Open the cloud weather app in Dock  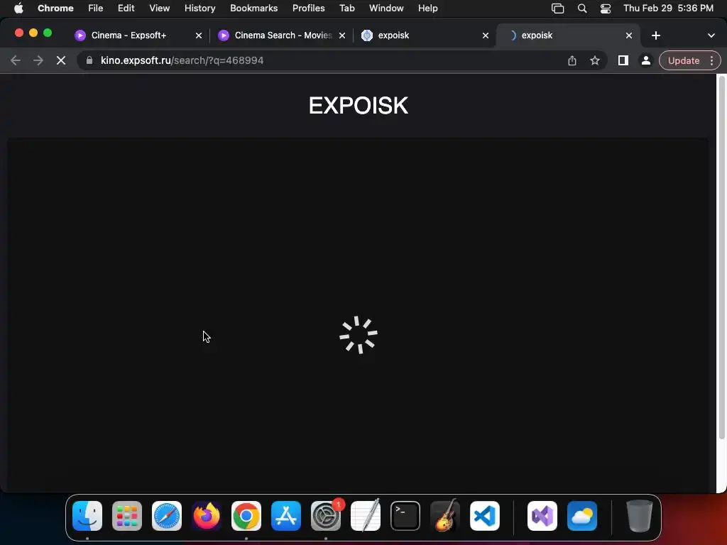pos(582,516)
